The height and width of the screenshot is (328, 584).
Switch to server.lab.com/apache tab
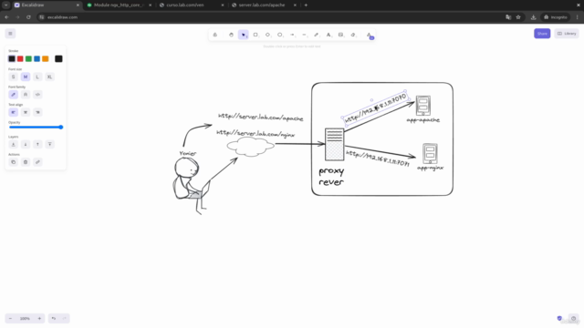[x=264, y=5]
